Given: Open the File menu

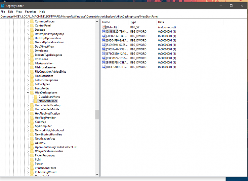Looking at the screenshot, I should (x=3, y=12).
